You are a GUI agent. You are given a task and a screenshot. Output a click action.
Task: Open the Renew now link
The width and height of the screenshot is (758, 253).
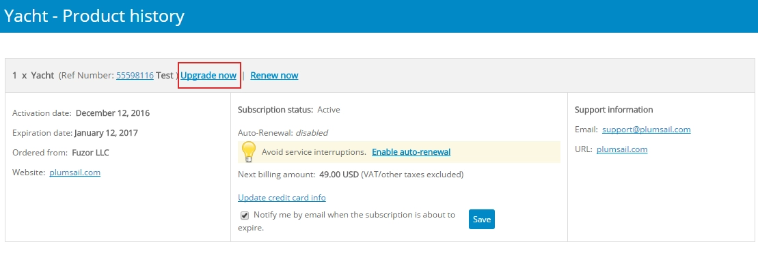[274, 75]
